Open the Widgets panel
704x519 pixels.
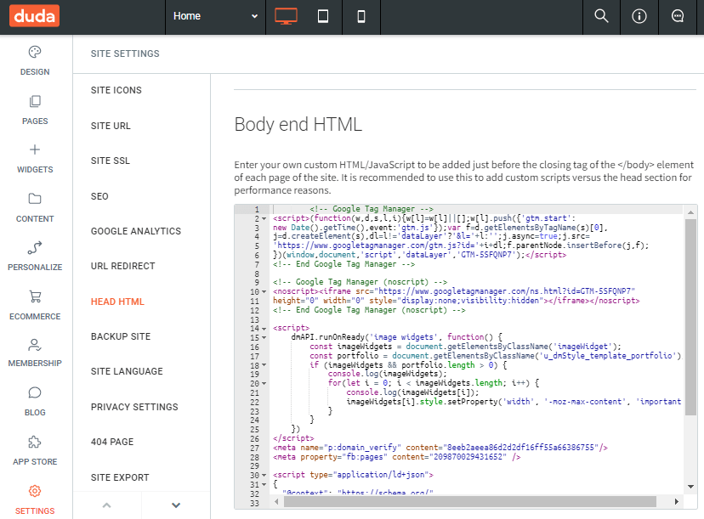pos(35,160)
